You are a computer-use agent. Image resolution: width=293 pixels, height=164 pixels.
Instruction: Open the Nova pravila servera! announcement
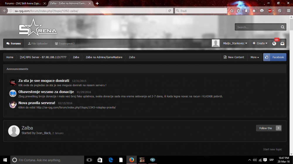click(x=37, y=103)
